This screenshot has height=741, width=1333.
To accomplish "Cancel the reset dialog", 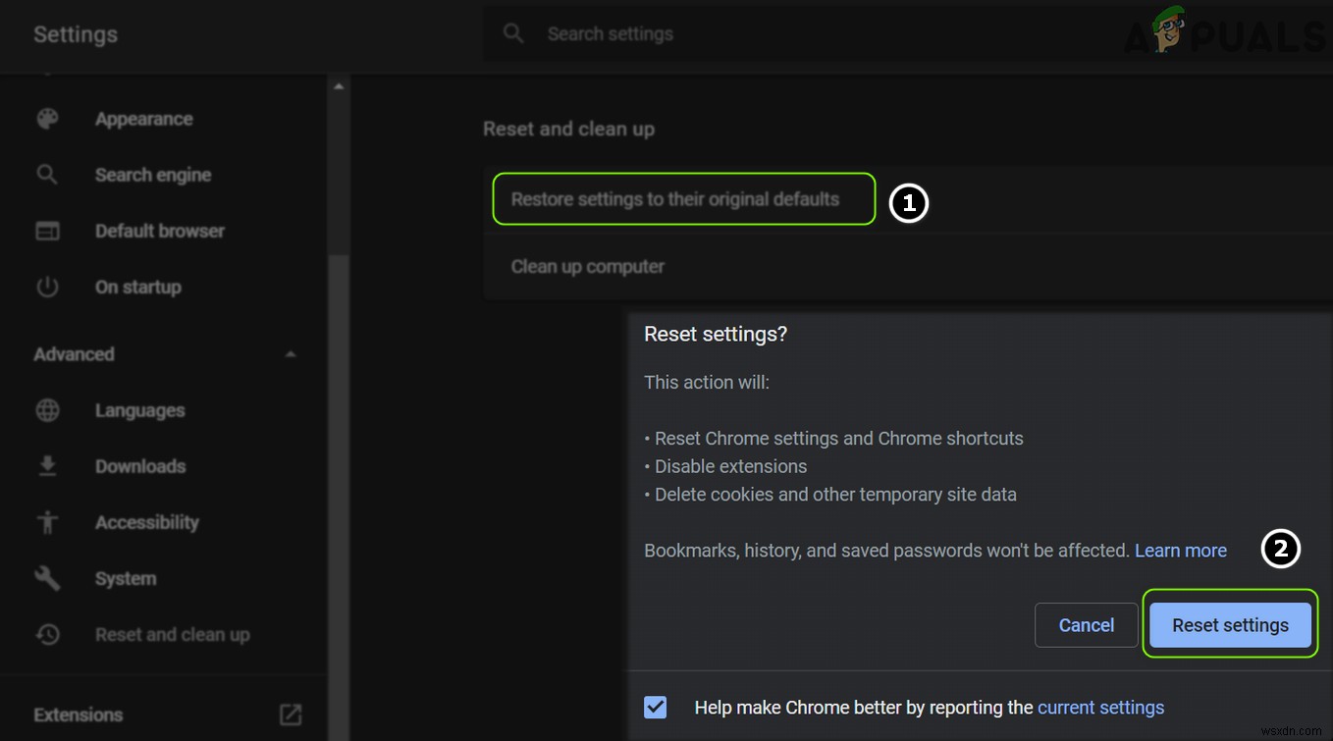I will 1086,624.
